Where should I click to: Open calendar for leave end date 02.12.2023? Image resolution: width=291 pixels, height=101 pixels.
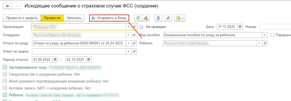[x=89, y=60]
